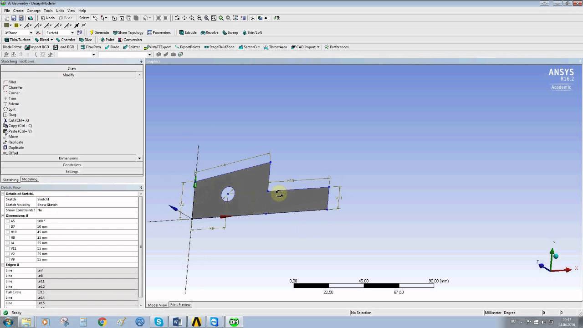Image resolution: width=583 pixels, height=328 pixels.
Task: Check the L4 dimension checkbox
Action: tap(7, 243)
